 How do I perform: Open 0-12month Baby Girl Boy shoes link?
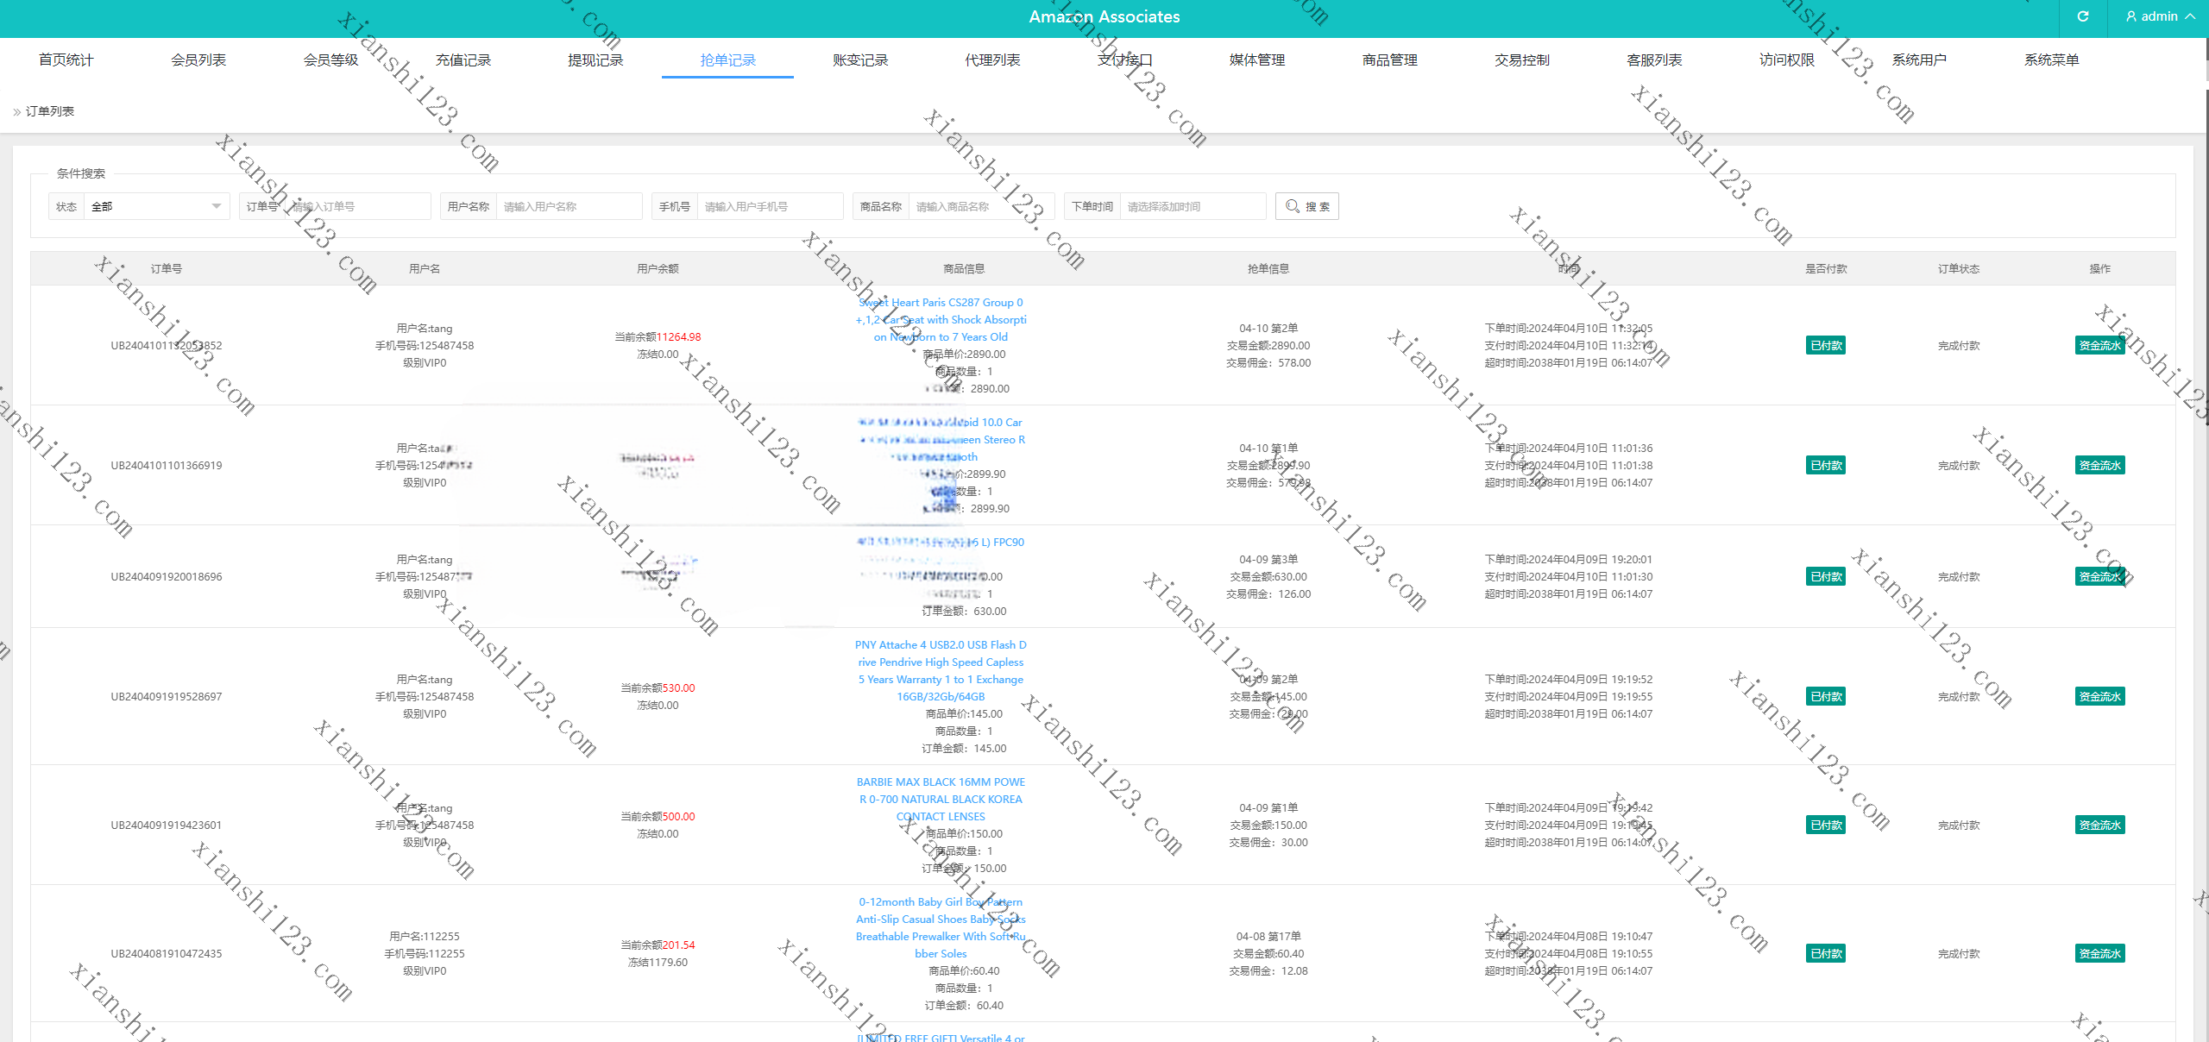point(941,927)
